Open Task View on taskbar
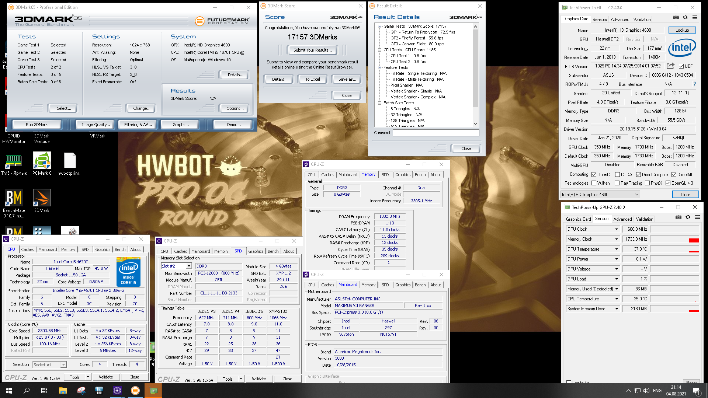Screen dimensions: 708x398 tap(44, 391)
